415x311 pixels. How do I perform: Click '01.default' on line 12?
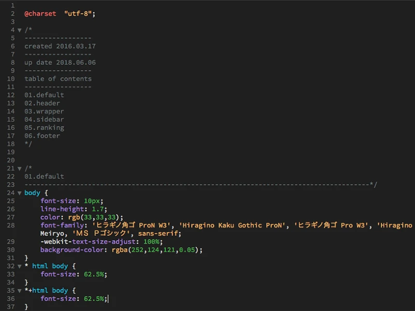44,95
